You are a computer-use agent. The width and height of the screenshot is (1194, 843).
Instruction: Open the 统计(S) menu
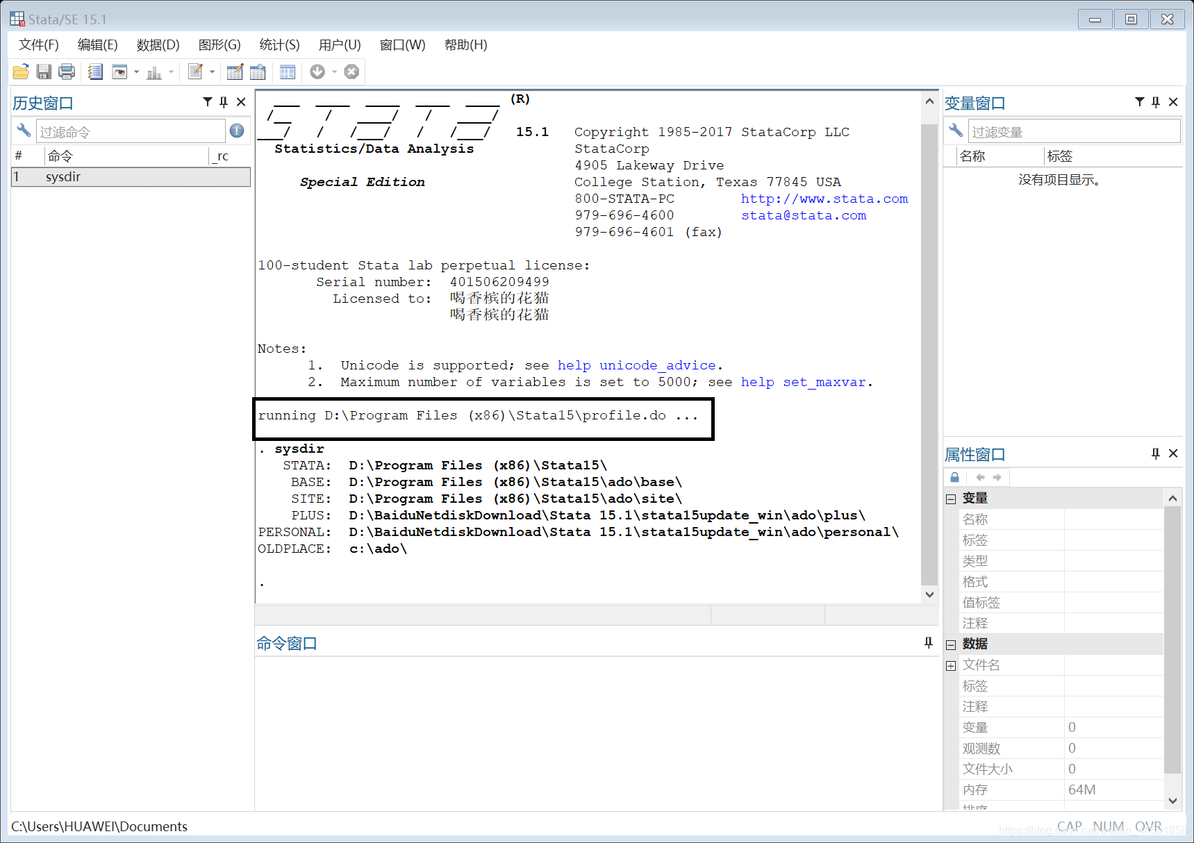point(280,45)
